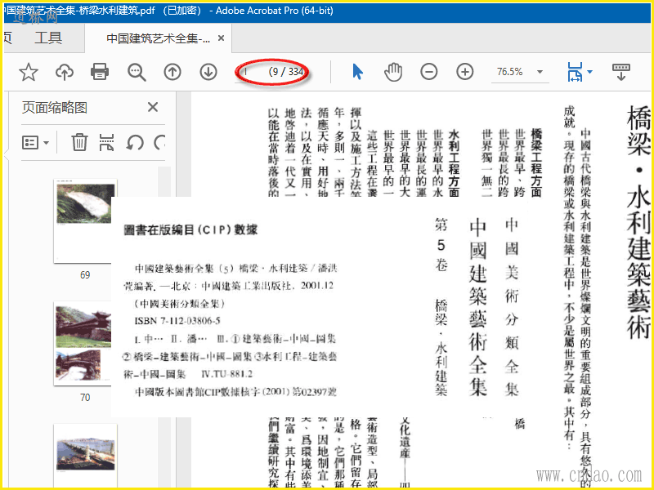Go to previous page with up arrow
This screenshot has width=654, height=490.
tap(172, 72)
